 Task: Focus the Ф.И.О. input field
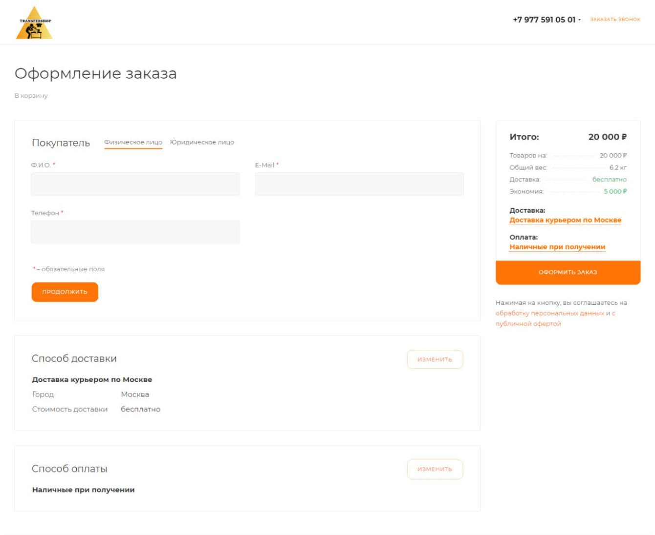(135, 184)
